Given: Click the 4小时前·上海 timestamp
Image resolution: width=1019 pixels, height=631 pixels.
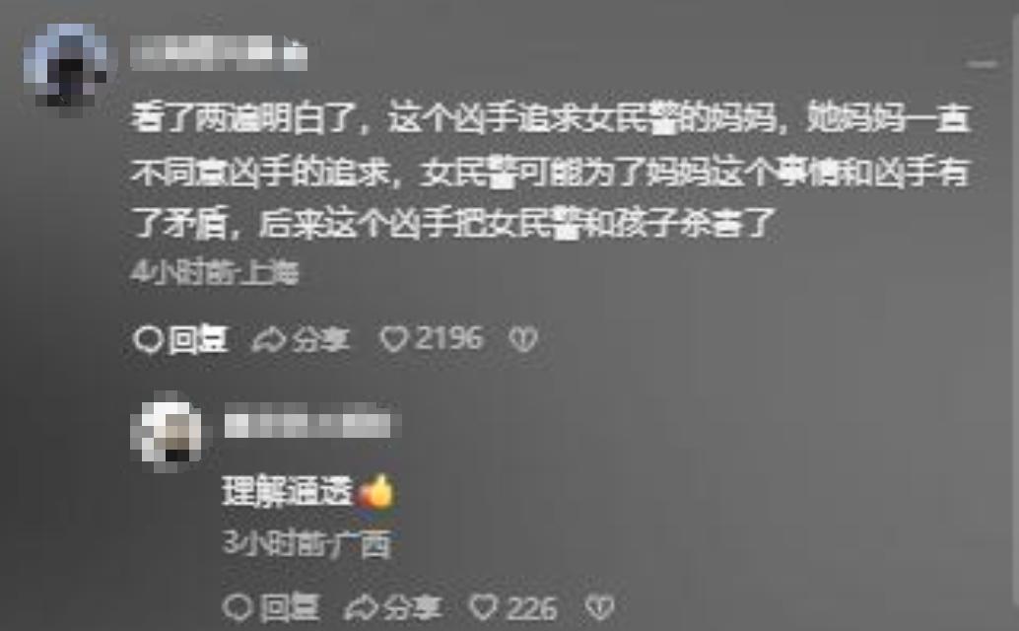Looking at the screenshot, I should pyautogui.click(x=215, y=273).
